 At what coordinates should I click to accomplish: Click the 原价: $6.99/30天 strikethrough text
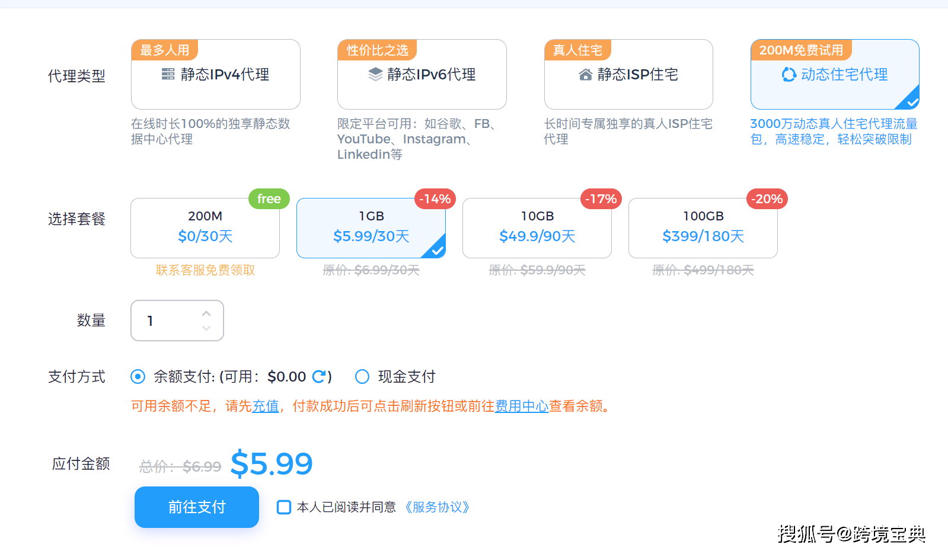tap(371, 270)
